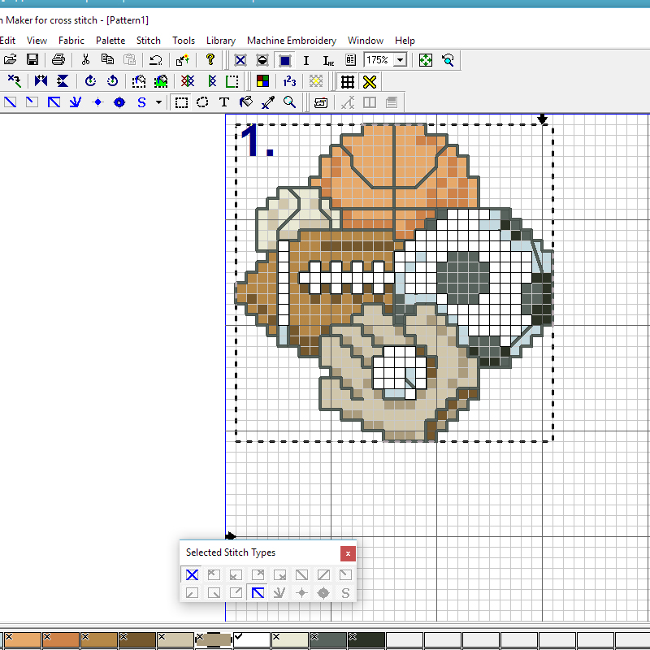
Task: Toggle specialty S stitch type in panel
Action: pyautogui.click(x=345, y=593)
